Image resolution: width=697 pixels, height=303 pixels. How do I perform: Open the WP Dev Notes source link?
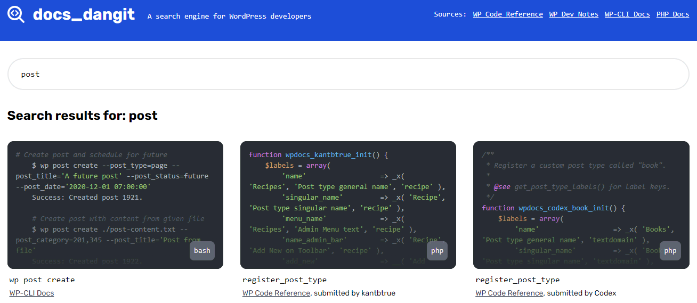[573, 14]
